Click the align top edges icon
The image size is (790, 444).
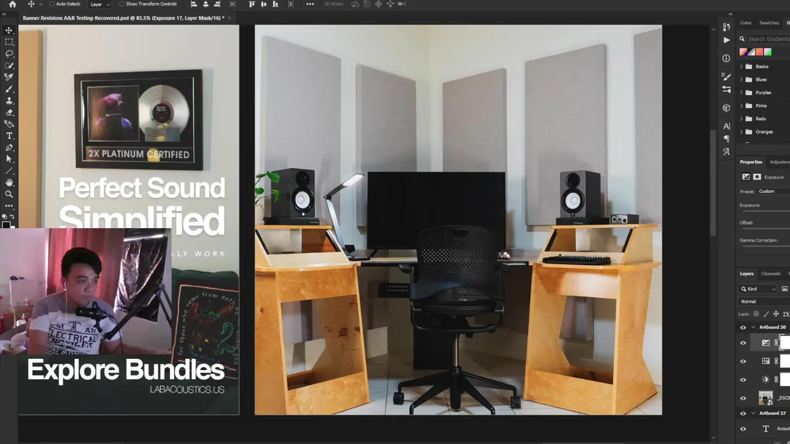tap(252, 4)
